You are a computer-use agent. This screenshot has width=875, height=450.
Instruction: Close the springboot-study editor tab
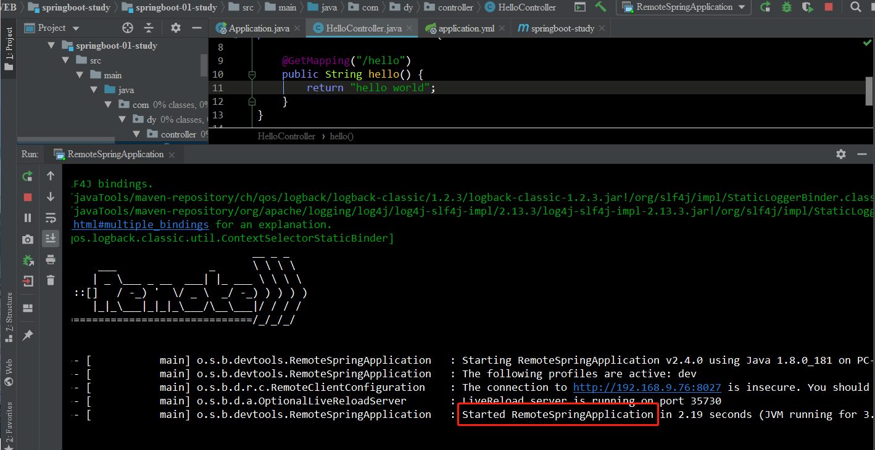(602, 28)
